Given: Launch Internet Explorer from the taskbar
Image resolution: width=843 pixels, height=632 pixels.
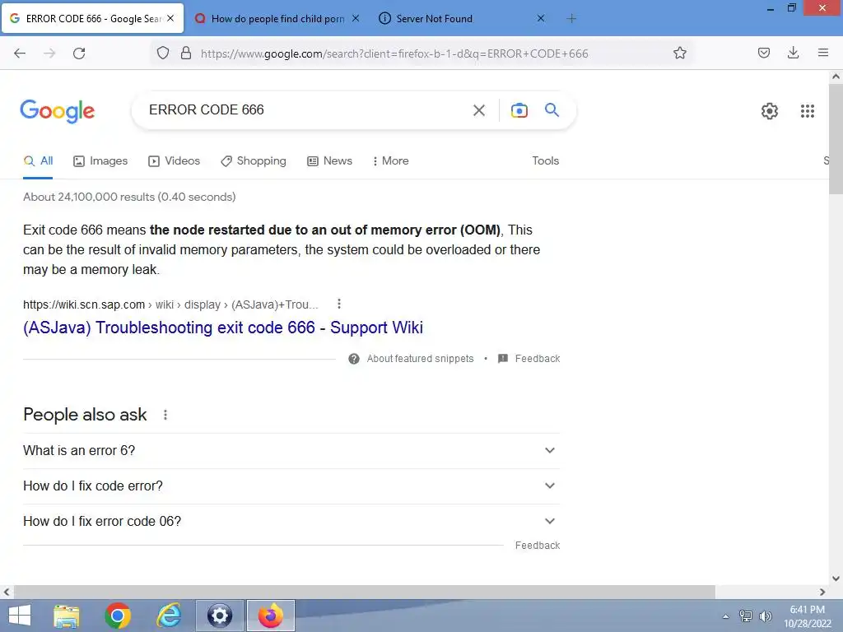Looking at the screenshot, I should click(x=169, y=616).
